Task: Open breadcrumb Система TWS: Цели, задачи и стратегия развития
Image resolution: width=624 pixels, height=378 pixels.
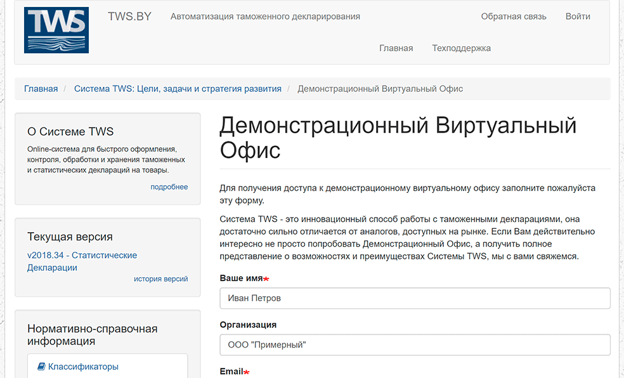Action: [178, 89]
